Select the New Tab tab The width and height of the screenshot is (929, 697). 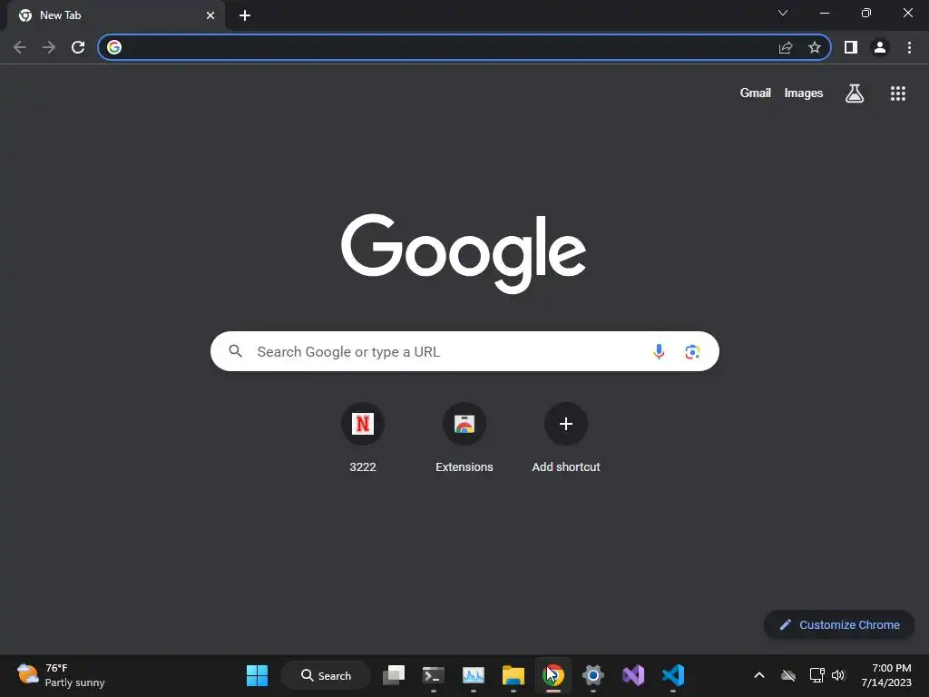coord(116,15)
